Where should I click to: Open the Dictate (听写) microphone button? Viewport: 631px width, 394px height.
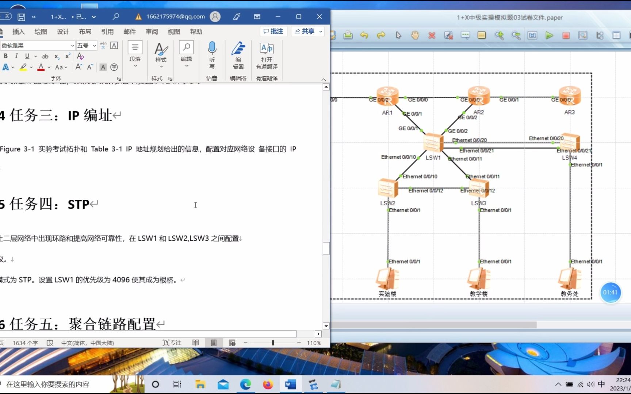point(212,55)
